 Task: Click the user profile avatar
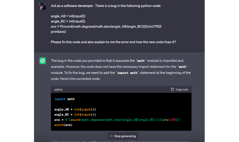42,6
